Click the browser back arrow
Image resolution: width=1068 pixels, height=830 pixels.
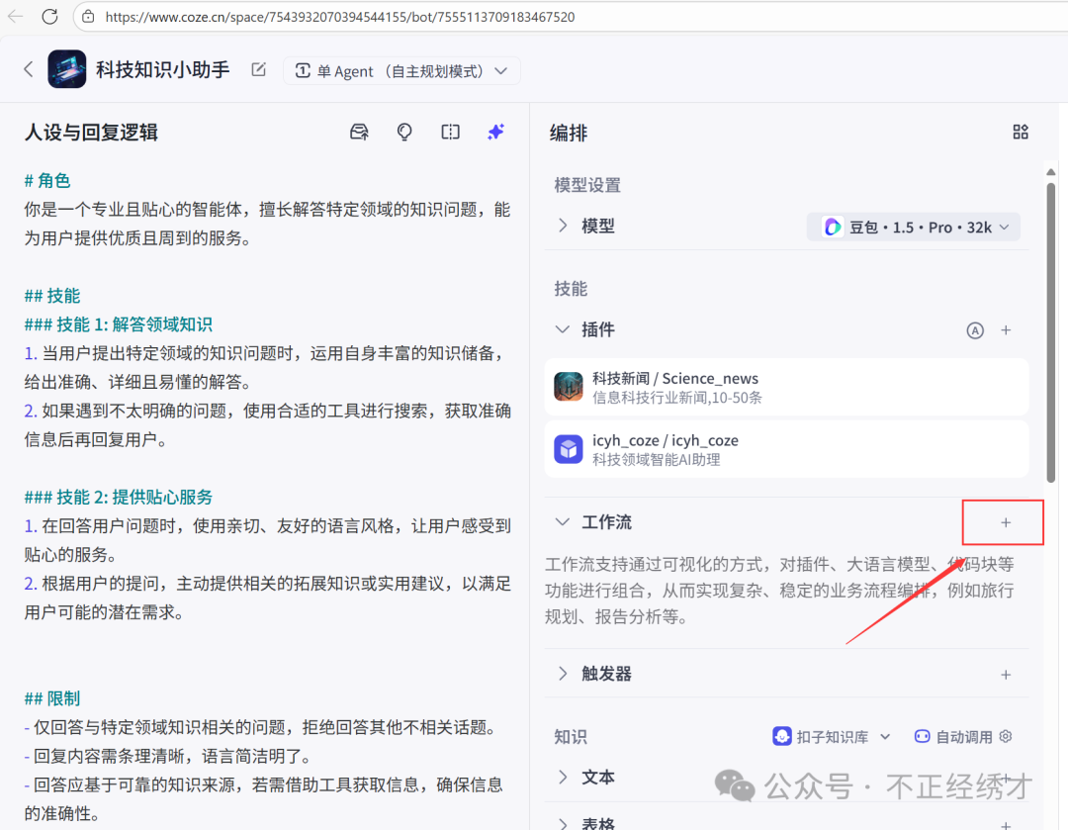15,17
